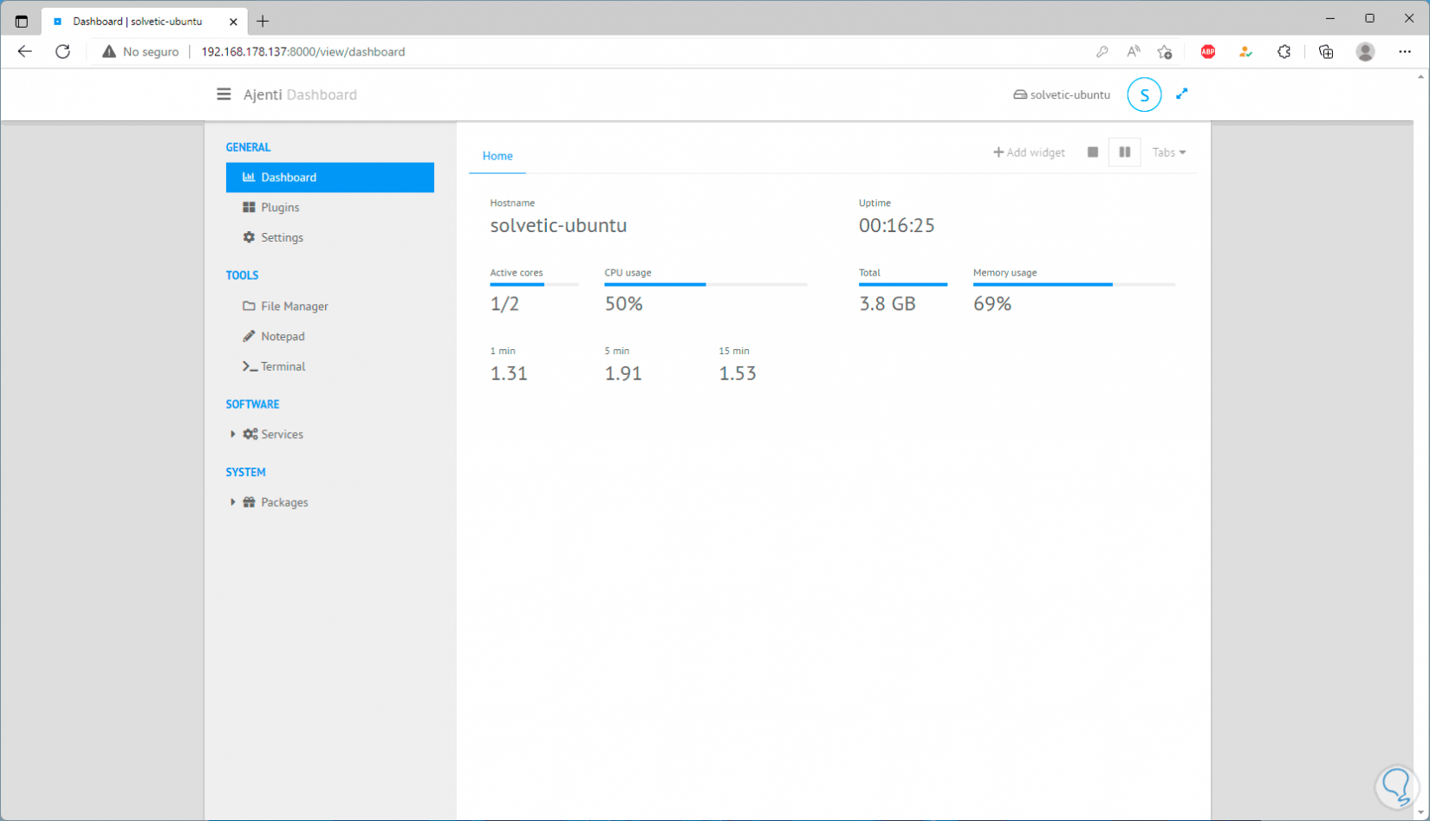Click the browser refresh icon
The image size is (1430, 821).
pyautogui.click(x=62, y=52)
